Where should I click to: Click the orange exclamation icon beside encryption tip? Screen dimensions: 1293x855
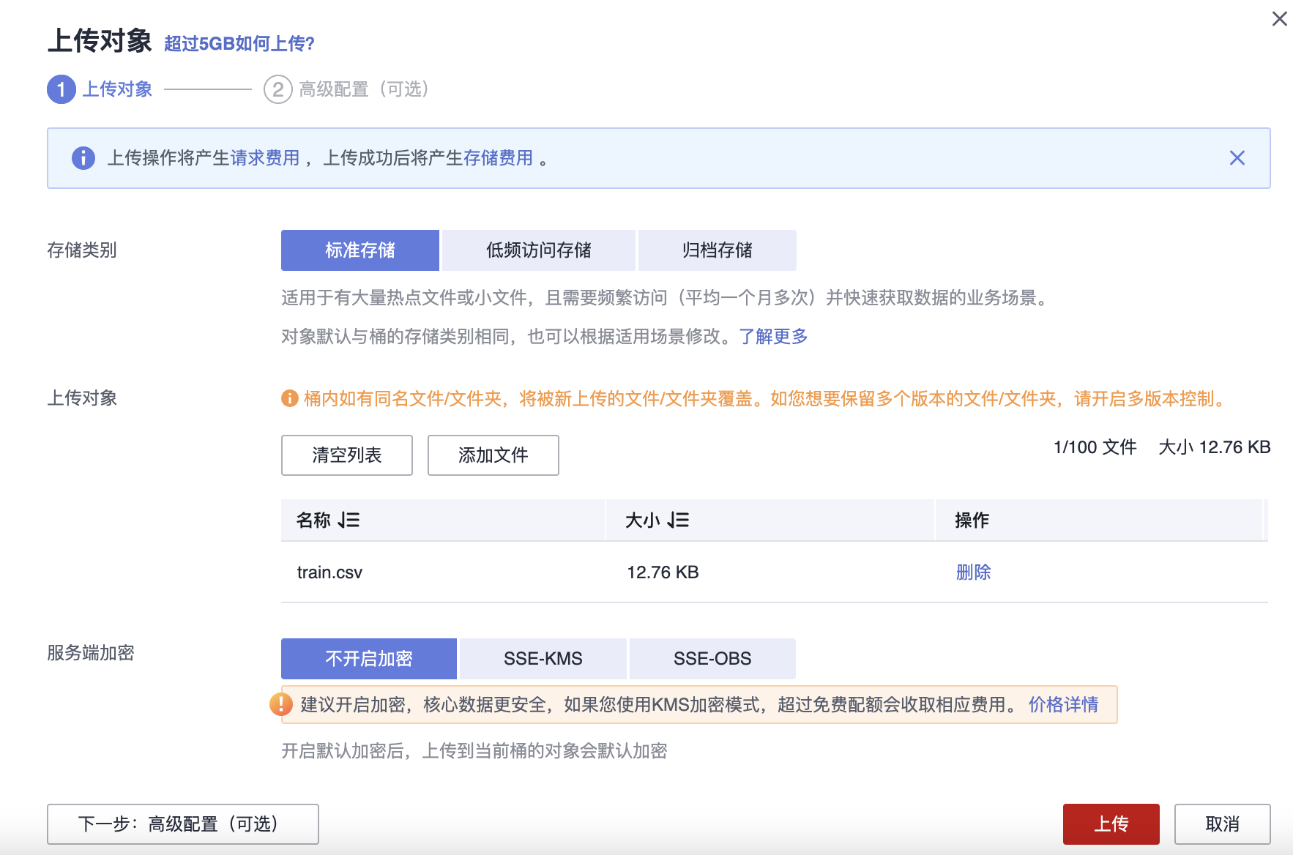281,704
